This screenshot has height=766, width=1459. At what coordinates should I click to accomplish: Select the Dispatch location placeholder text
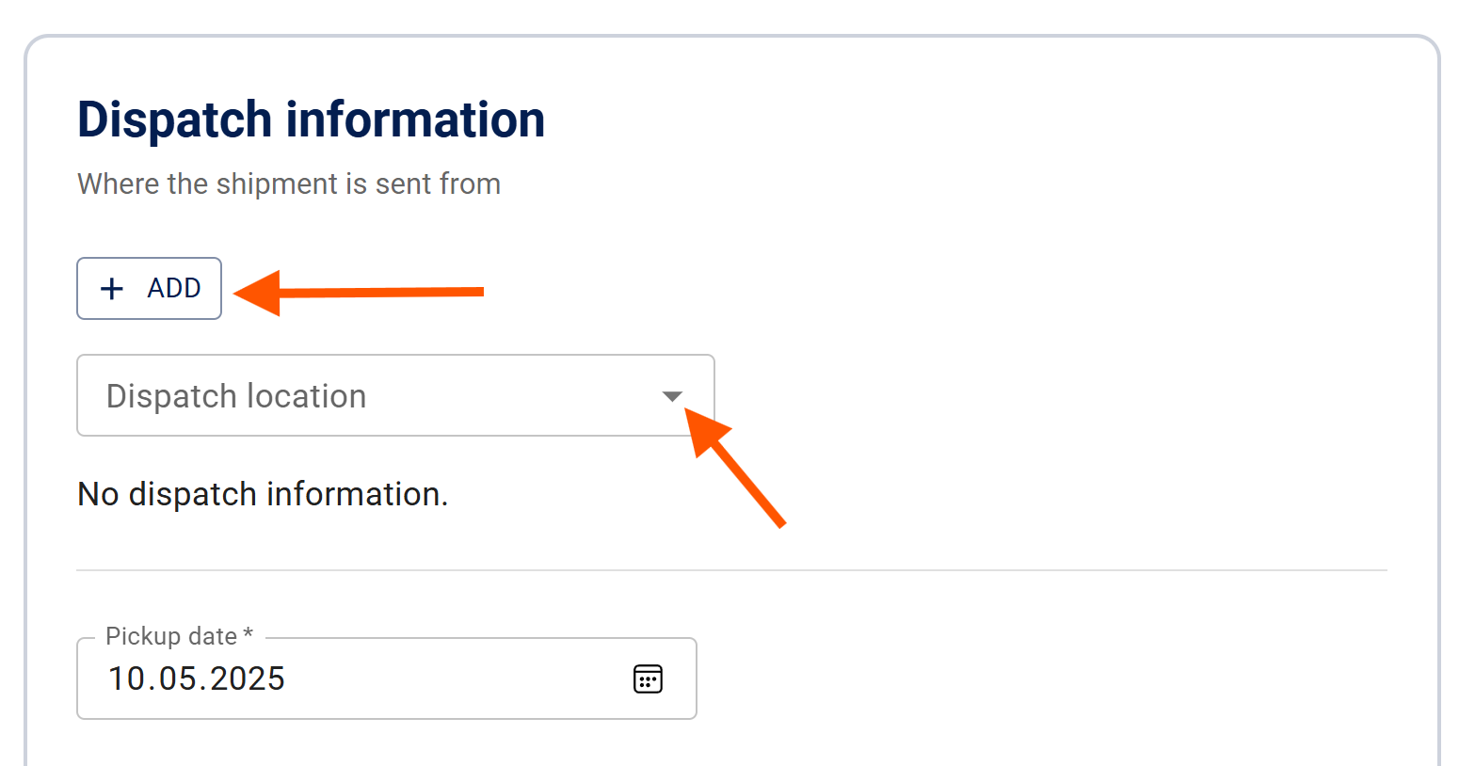[236, 396]
